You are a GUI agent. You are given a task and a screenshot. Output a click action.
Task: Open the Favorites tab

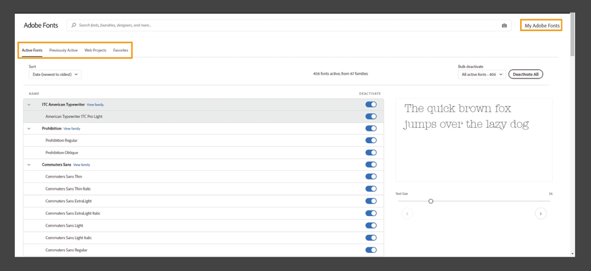click(x=121, y=50)
